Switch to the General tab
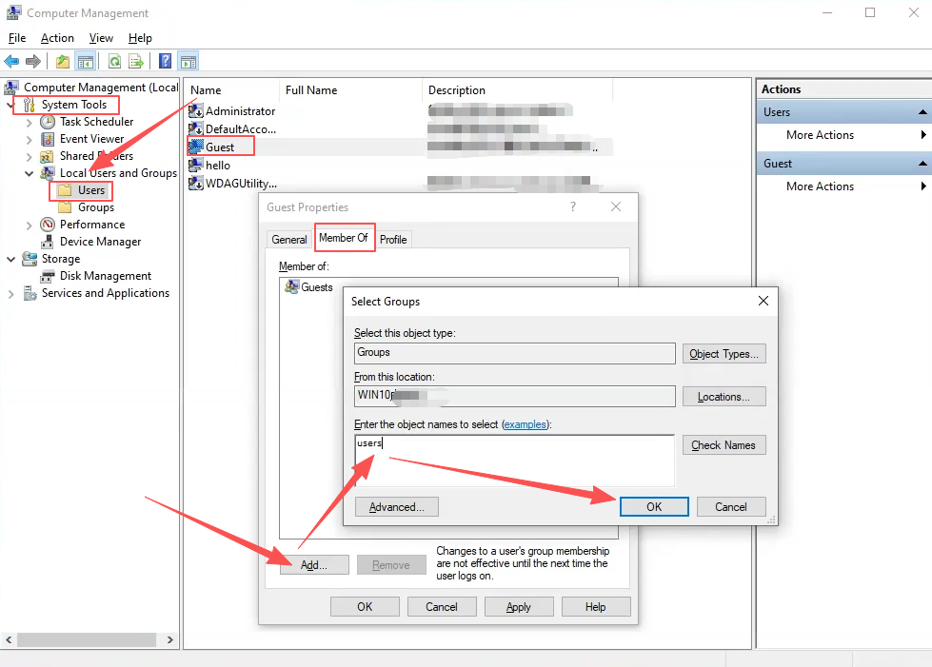 point(289,240)
